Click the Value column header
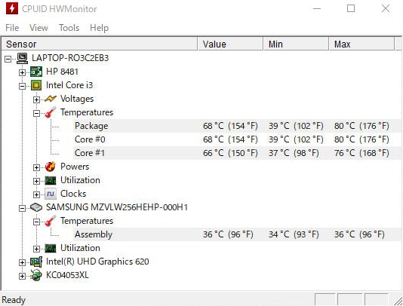403x306 pixels. click(x=230, y=44)
